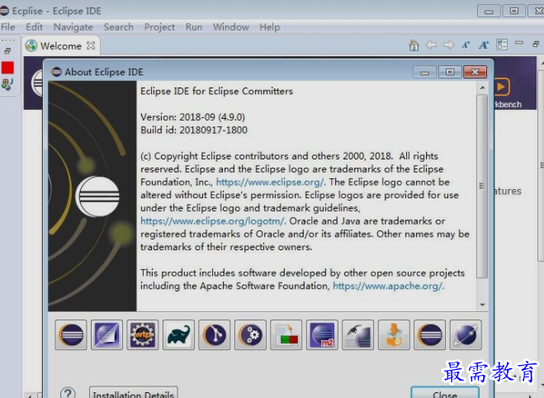
Task: Click the orange download box feature icon
Action: point(394,335)
